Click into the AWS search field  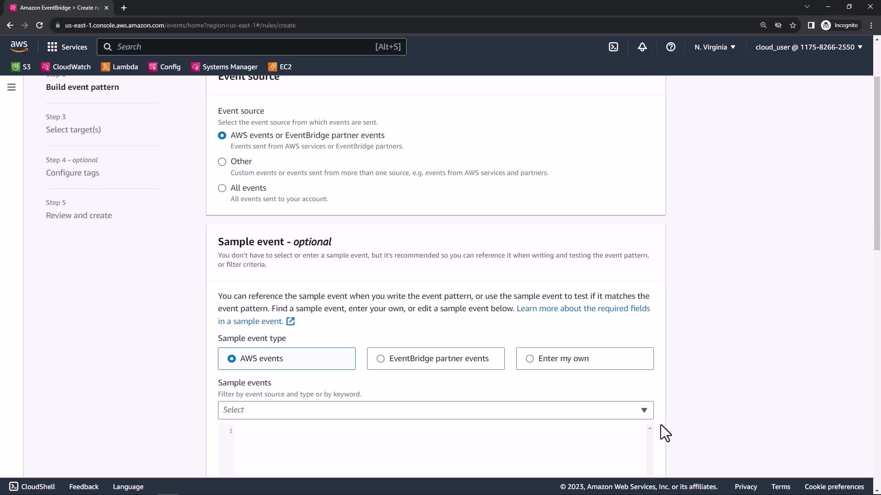click(x=243, y=47)
